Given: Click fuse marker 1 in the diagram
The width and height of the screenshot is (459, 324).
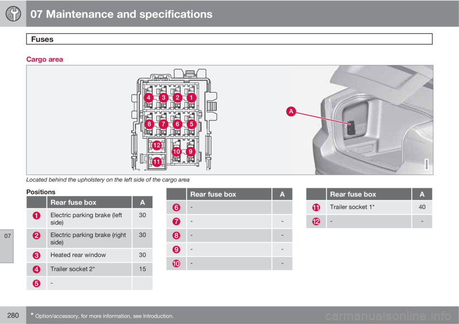Looking at the screenshot, I should point(191,97).
